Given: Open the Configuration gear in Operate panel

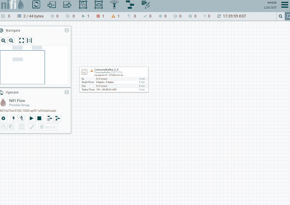Looking at the screenshot, I should 4,118.
